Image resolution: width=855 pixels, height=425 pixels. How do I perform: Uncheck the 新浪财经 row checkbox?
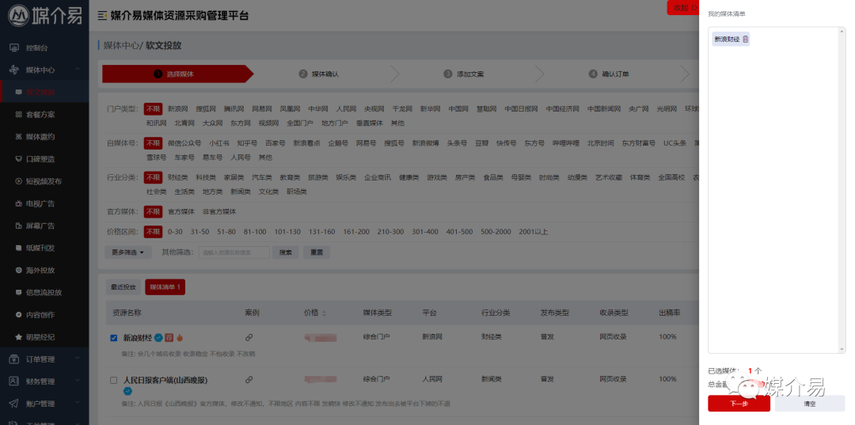114,338
